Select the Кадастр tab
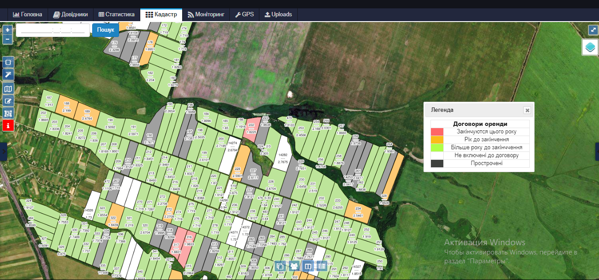The width and height of the screenshot is (599, 280). point(161,14)
